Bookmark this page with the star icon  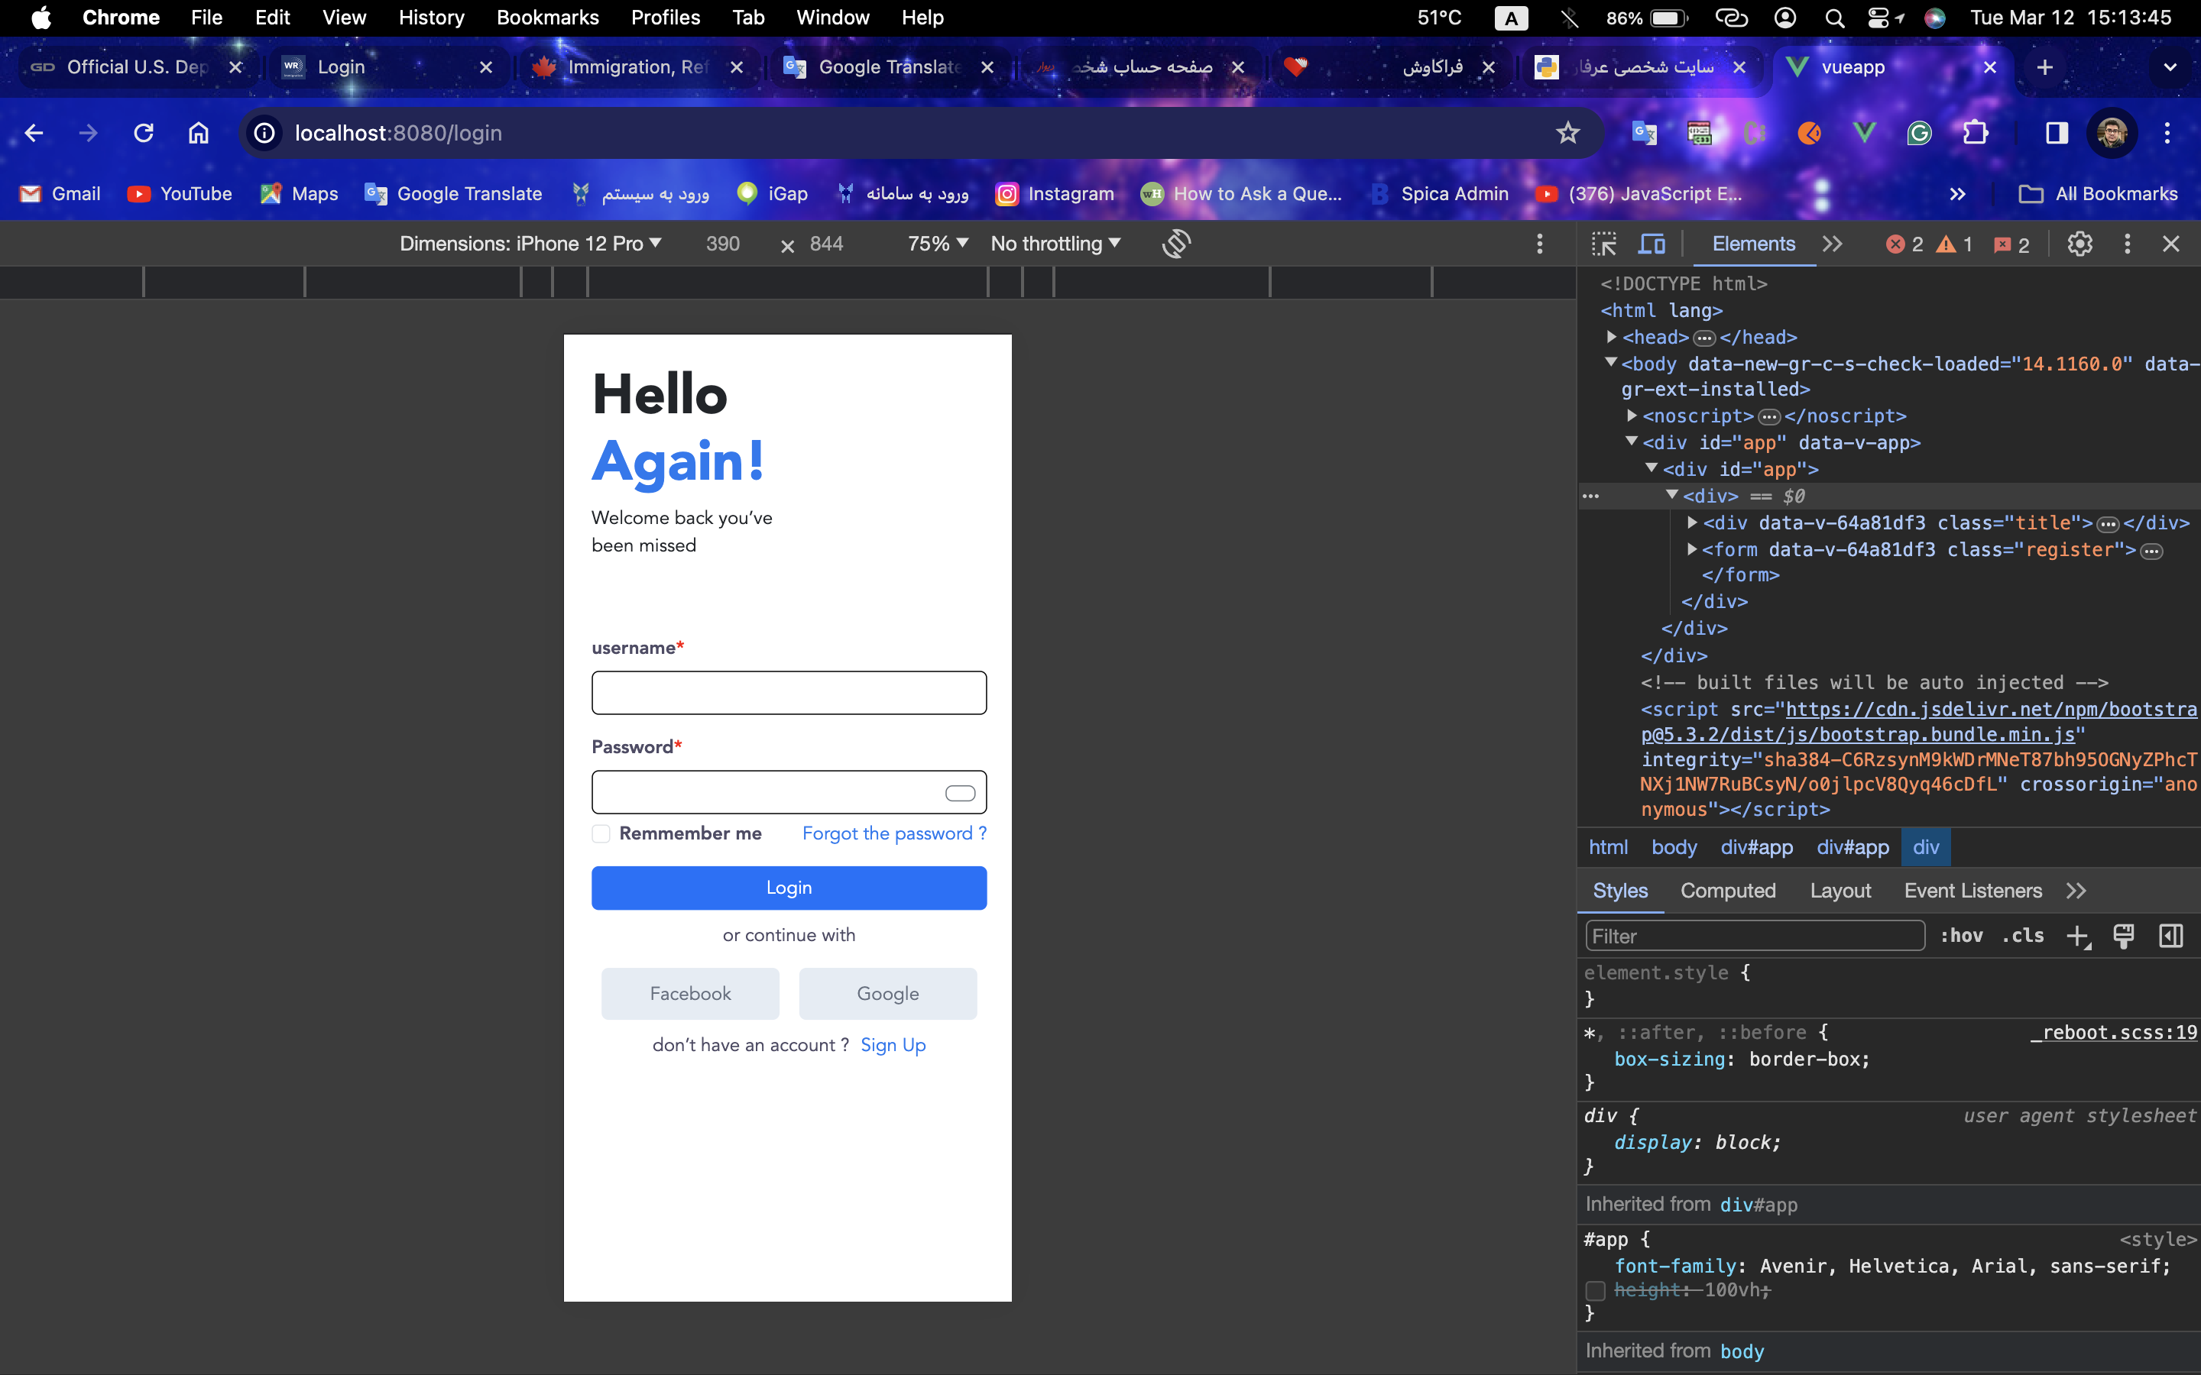point(1567,134)
